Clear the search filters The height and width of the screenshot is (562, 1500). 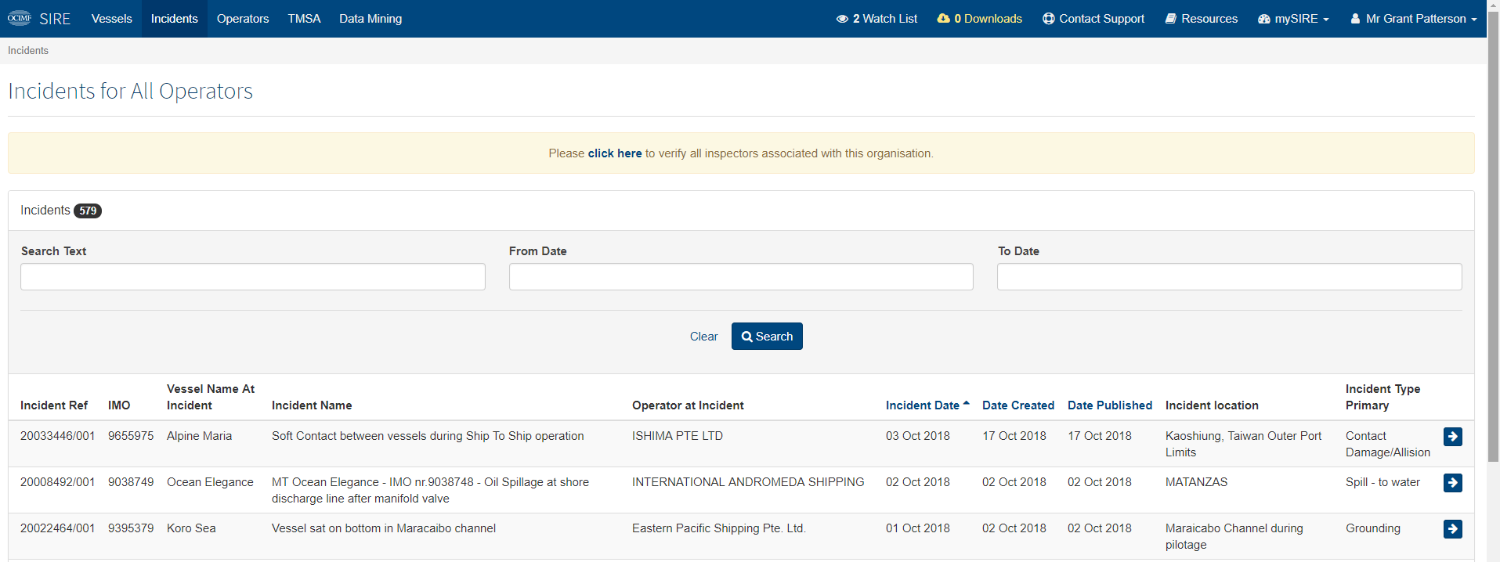tap(703, 337)
